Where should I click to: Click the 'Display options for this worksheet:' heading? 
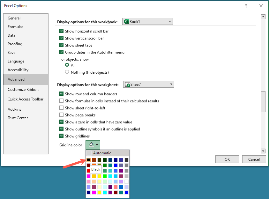(88, 85)
